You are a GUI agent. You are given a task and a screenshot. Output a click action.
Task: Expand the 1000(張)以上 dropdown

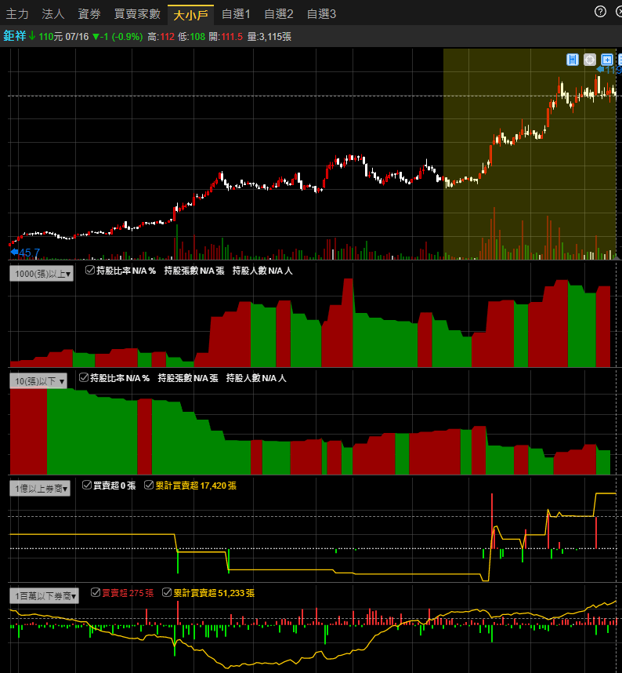click(42, 274)
